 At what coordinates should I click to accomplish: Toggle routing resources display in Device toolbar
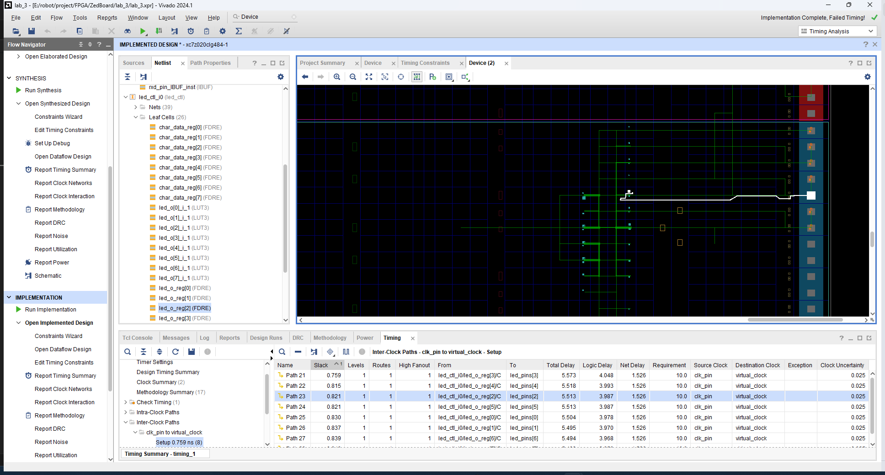pos(417,77)
